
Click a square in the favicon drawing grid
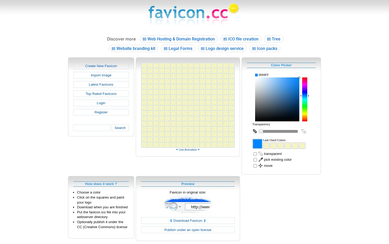tap(188, 105)
